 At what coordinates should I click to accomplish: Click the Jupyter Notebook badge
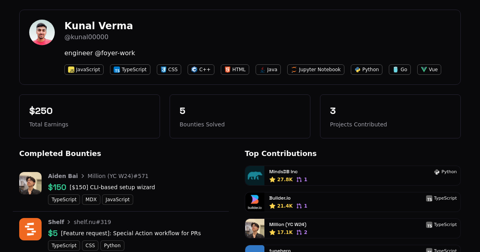316,70
